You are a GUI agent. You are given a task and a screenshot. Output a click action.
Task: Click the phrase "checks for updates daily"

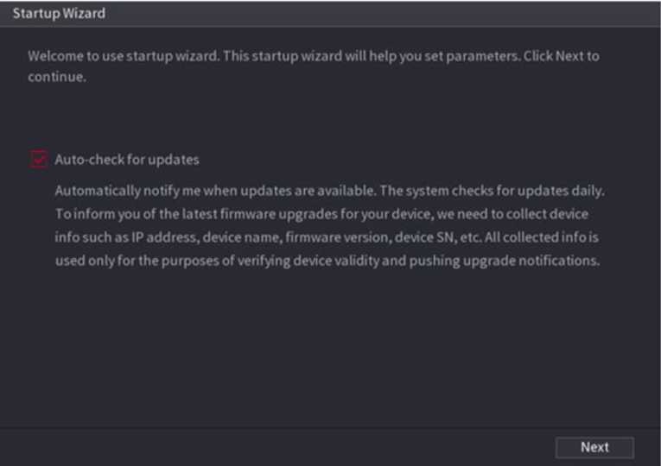point(539,189)
